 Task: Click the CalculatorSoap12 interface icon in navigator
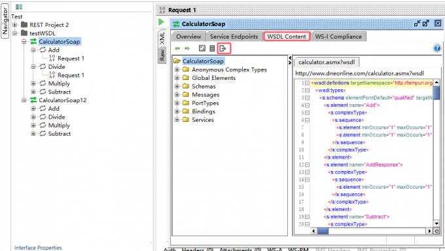pos(33,100)
